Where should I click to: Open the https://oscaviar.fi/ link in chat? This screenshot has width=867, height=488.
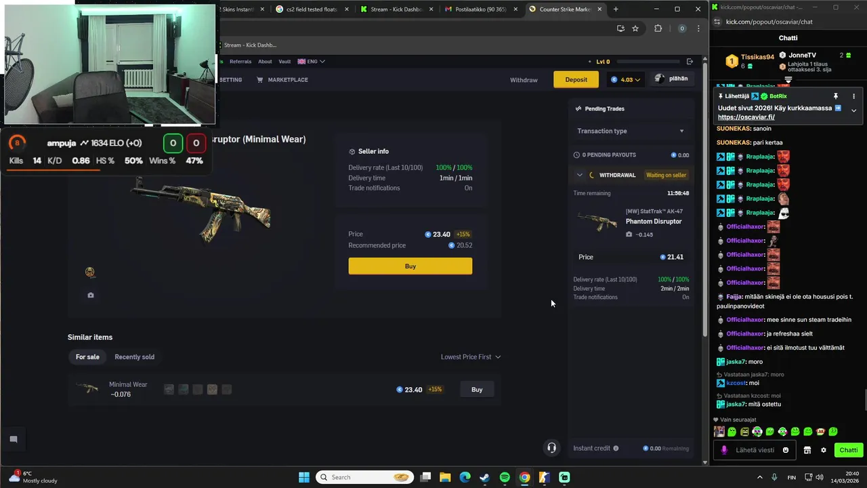point(746,117)
